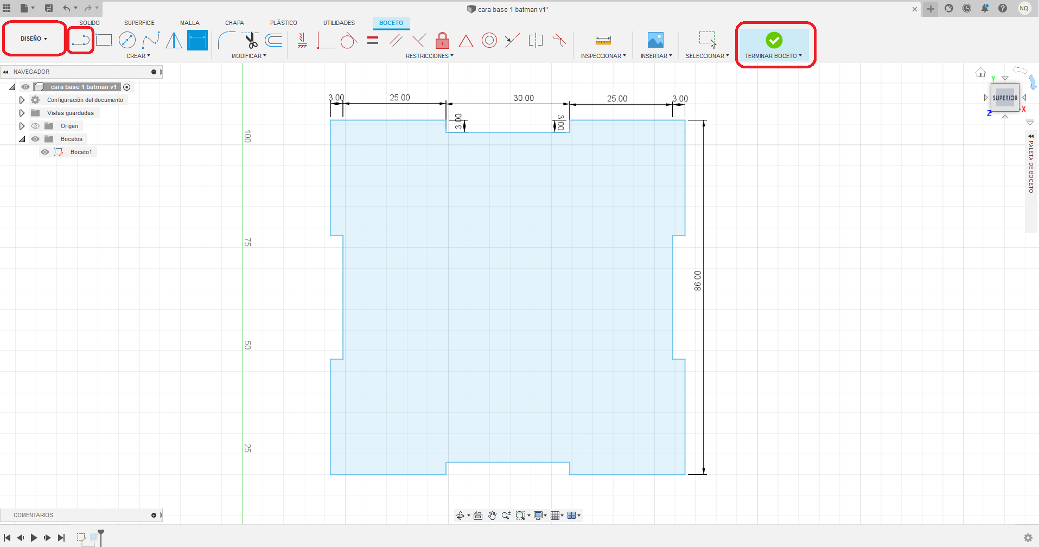Apply the Tangent constraint
The height and width of the screenshot is (547, 1039).
coord(348,40)
